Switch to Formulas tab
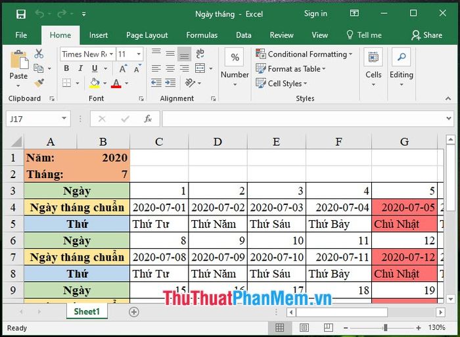 (x=202, y=35)
